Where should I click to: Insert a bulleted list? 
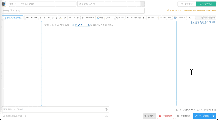point(70,17)
